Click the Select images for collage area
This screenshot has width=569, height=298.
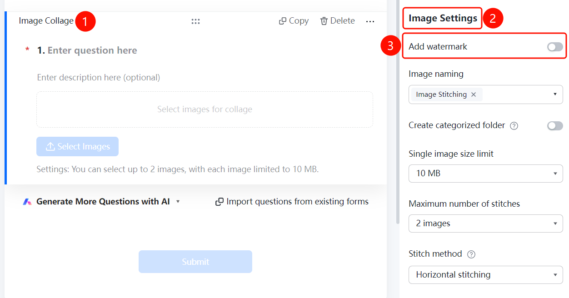tap(205, 109)
